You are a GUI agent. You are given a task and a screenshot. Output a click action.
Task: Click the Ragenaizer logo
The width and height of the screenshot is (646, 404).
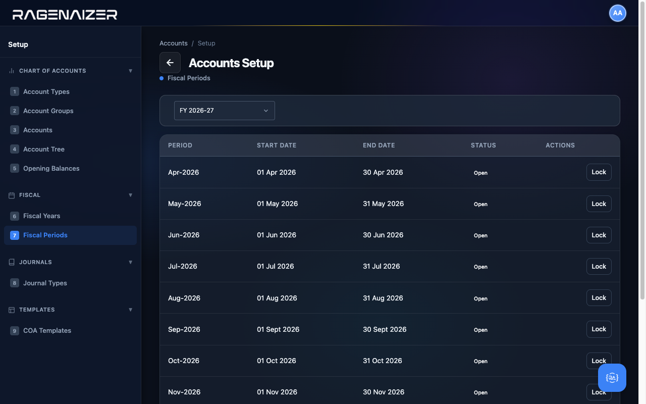[x=65, y=14]
